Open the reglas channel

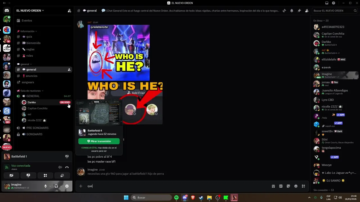coord(44,49)
